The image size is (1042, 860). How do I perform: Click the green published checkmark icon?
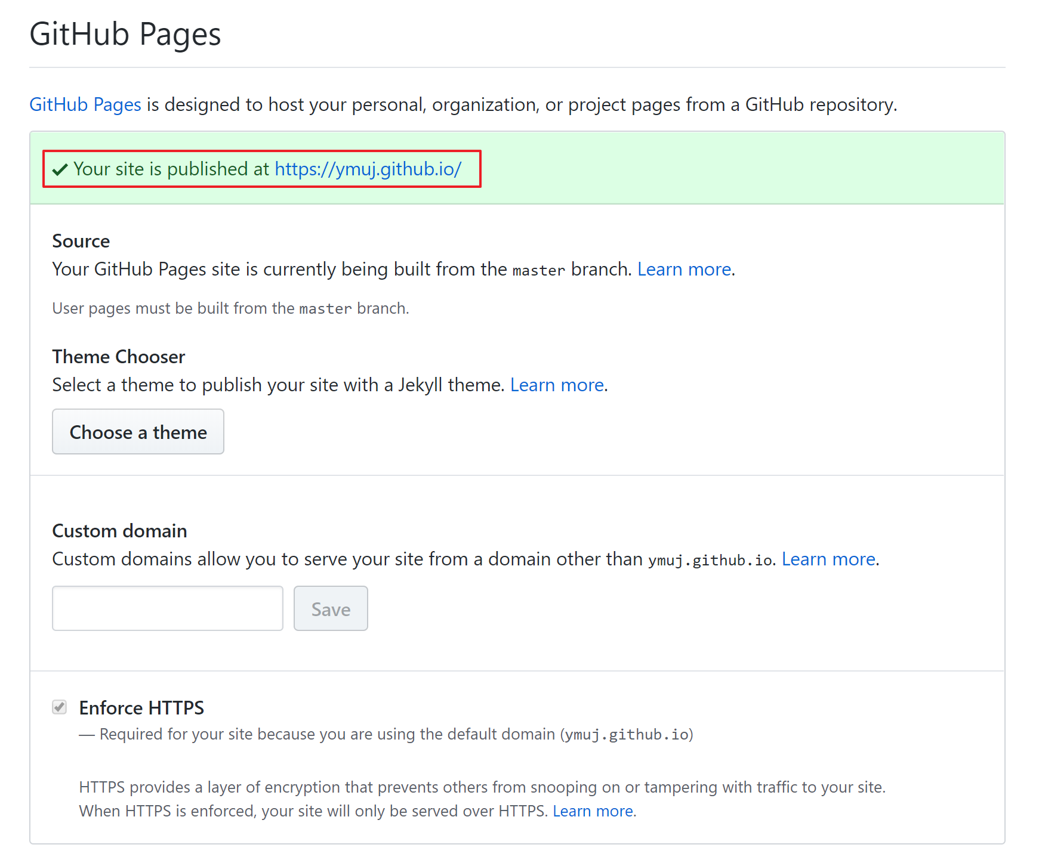60,170
